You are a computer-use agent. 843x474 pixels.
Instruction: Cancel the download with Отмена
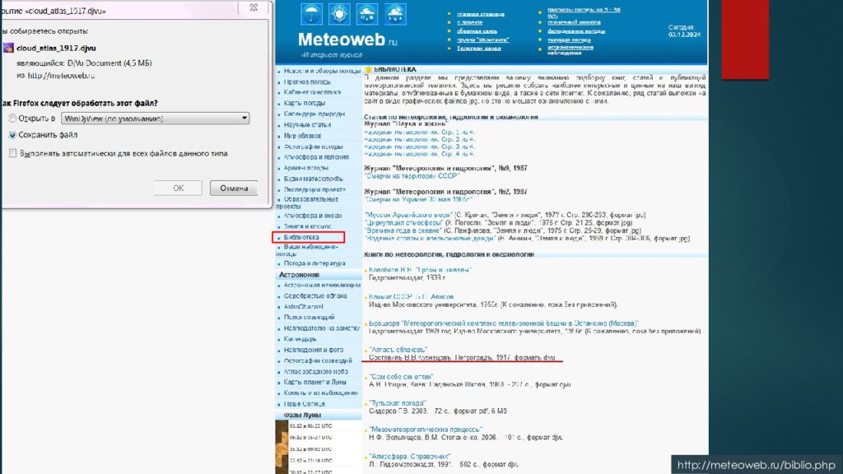[x=233, y=188]
